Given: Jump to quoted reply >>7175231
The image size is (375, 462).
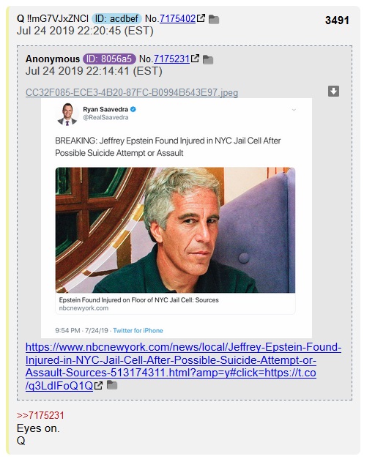Looking at the screenshot, I should pos(40,415).
